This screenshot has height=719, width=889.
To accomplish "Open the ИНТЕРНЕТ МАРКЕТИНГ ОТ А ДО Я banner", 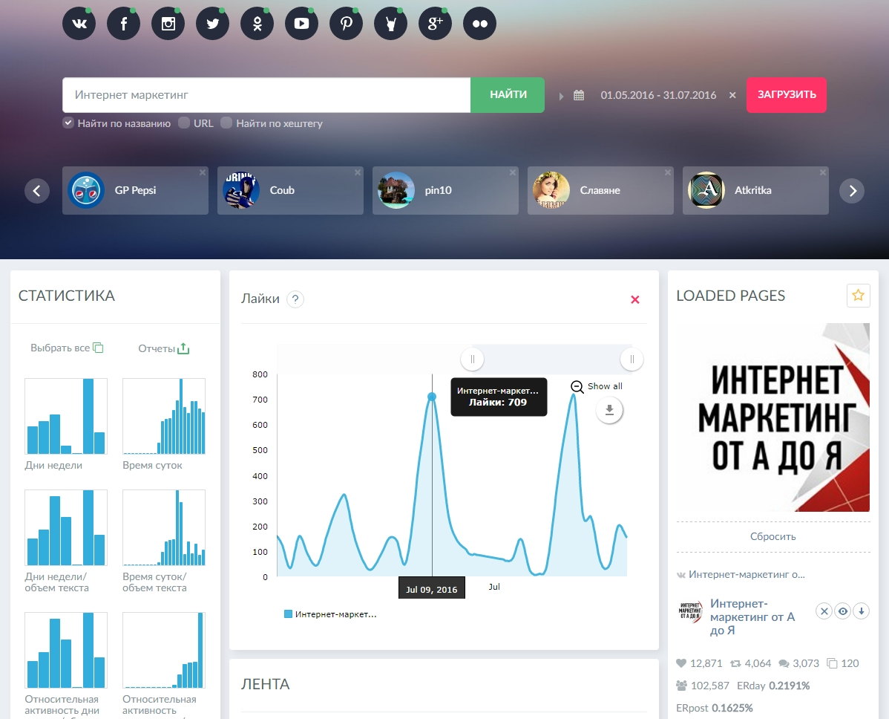I will coord(772,417).
